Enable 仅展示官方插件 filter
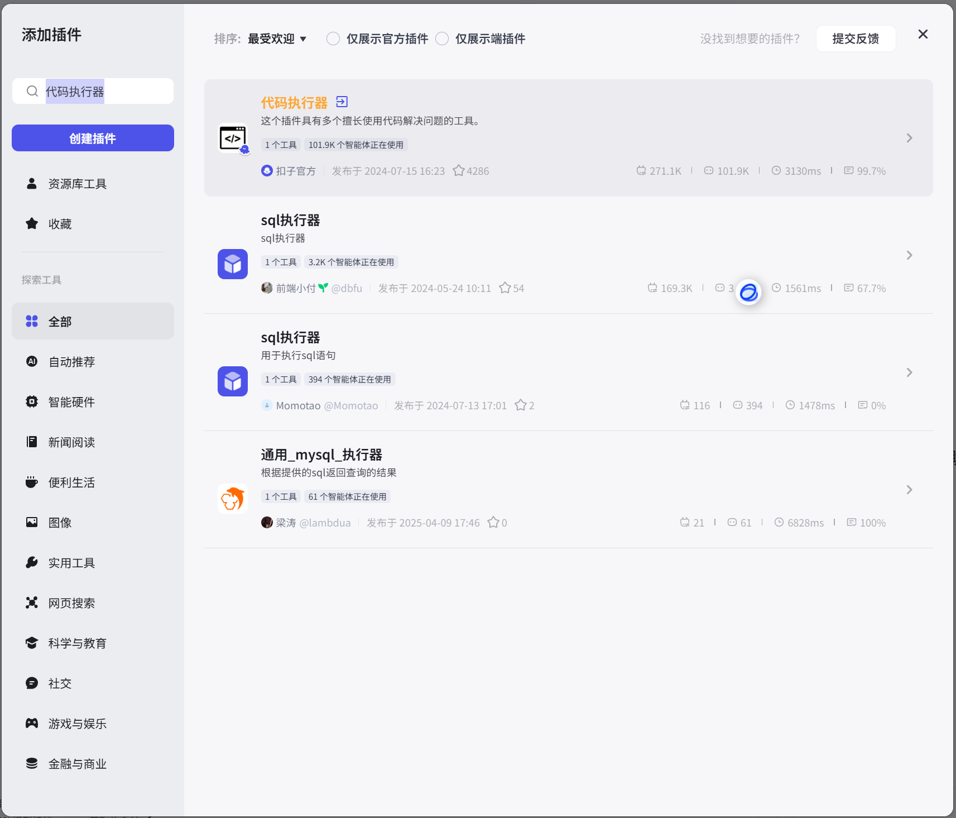Image resolution: width=956 pixels, height=818 pixels. [x=333, y=39]
